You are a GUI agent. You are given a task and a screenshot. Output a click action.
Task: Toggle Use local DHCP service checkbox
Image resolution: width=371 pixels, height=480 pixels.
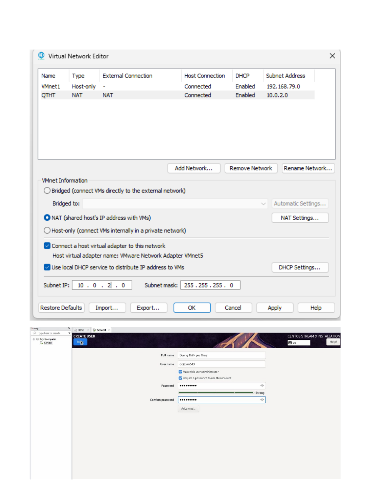(x=47, y=267)
